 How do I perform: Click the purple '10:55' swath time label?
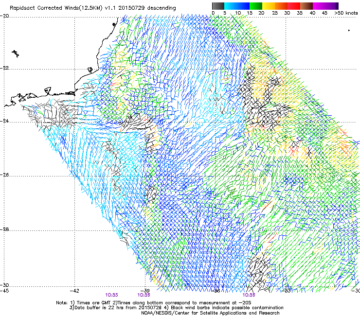pyautogui.click(x=111, y=295)
